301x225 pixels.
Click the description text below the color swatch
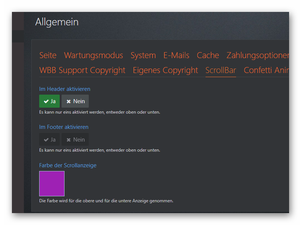click(106, 201)
